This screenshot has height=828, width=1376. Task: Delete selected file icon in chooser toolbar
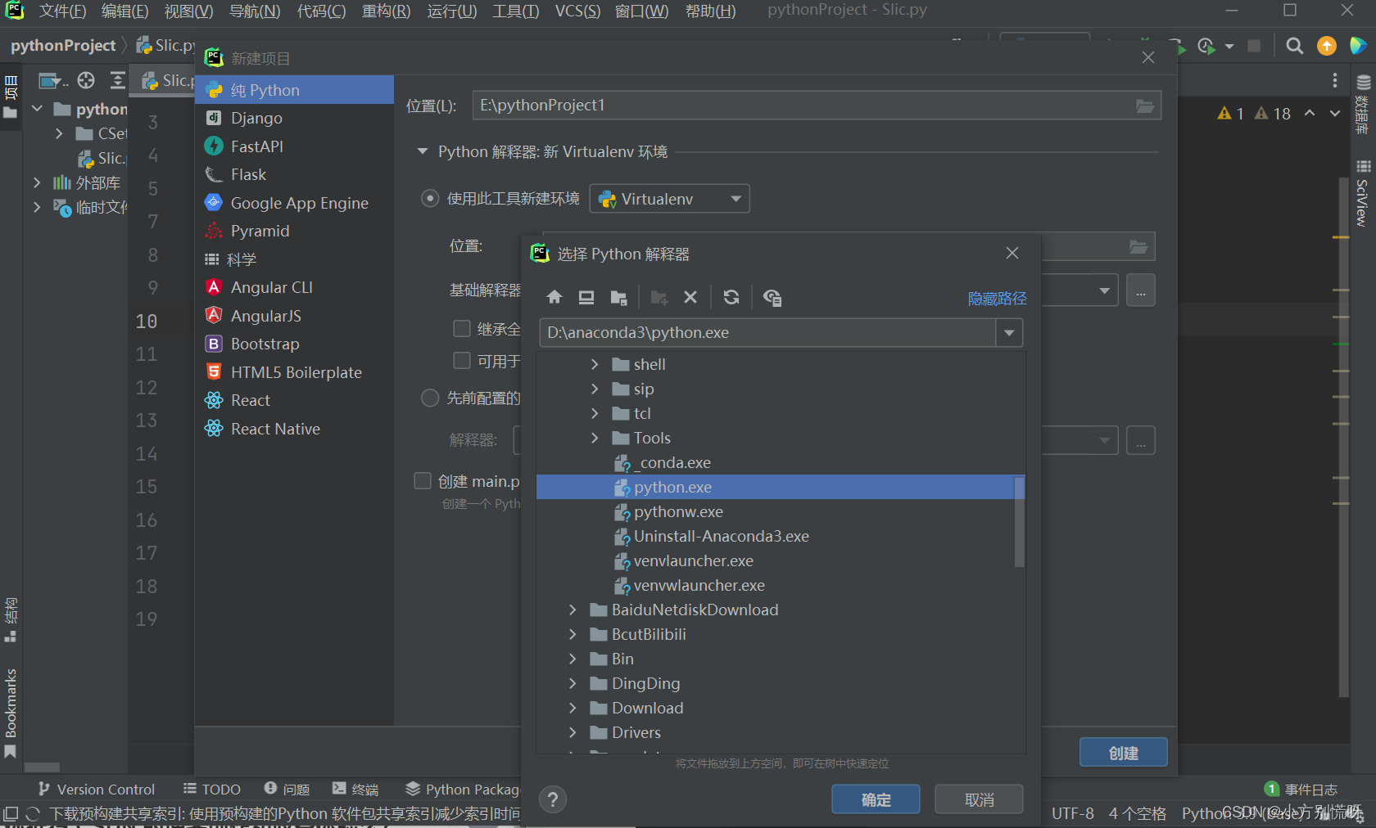pyautogui.click(x=690, y=297)
